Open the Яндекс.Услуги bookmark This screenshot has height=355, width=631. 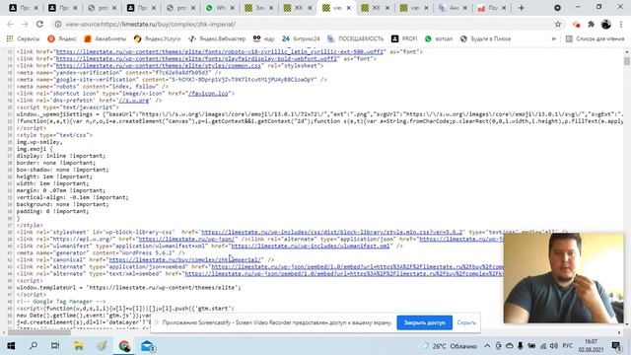coord(158,39)
